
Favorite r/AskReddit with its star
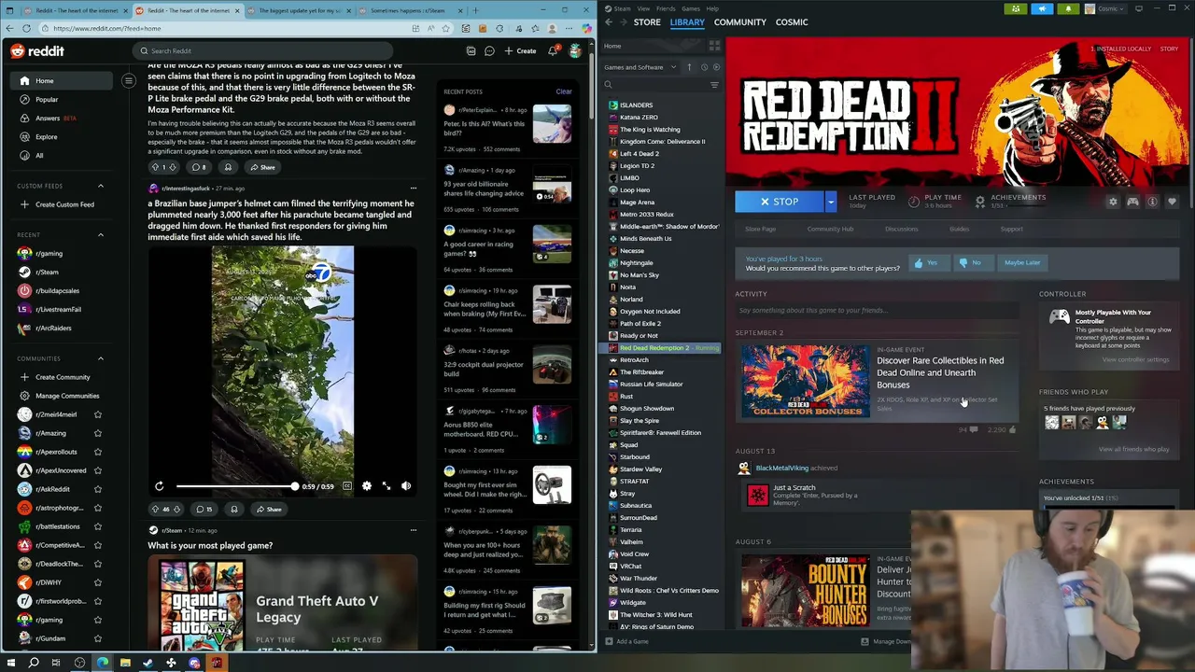[x=98, y=489]
